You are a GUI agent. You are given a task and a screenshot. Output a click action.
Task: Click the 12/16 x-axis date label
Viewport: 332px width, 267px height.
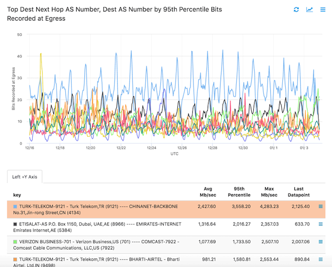pos(29,148)
